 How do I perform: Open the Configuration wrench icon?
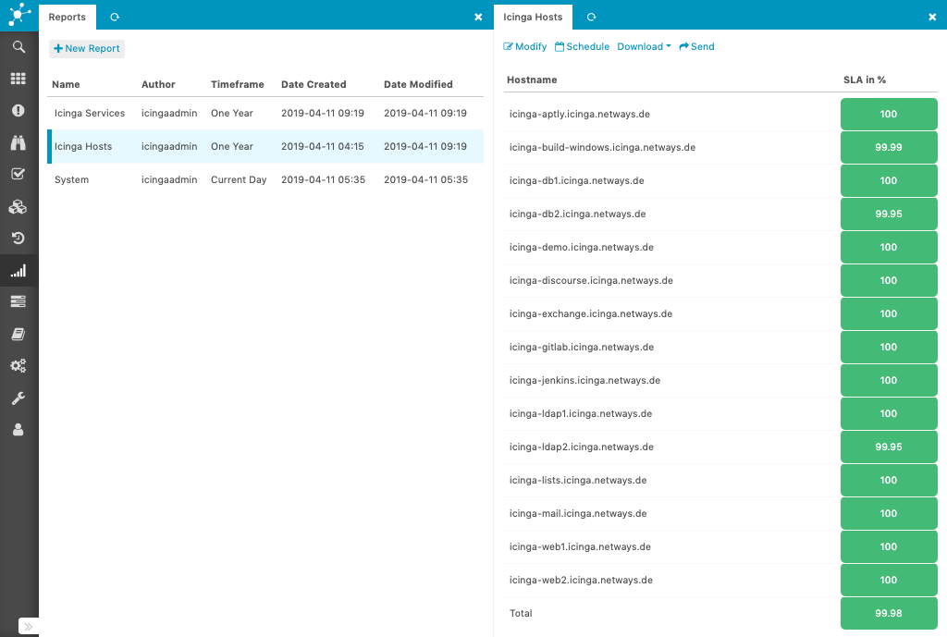[18, 398]
